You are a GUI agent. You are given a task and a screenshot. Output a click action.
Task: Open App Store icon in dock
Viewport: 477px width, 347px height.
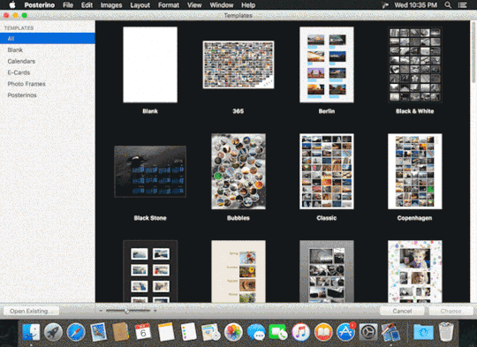[345, 332]
